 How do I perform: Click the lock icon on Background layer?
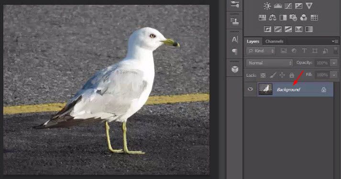[x=324, y=89]
